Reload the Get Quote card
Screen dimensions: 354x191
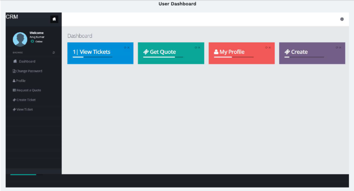196,47
